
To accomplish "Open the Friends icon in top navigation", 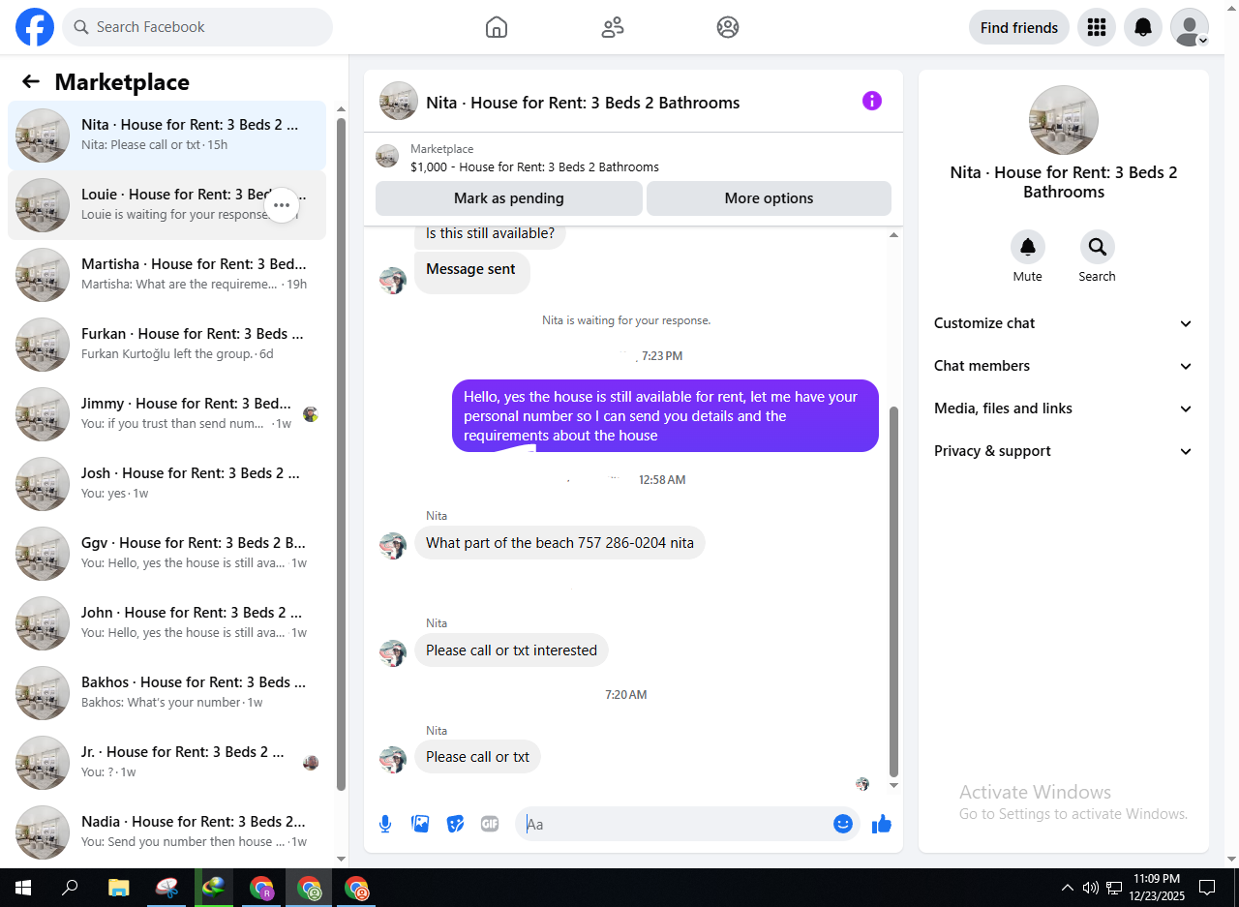I will 613,27.
